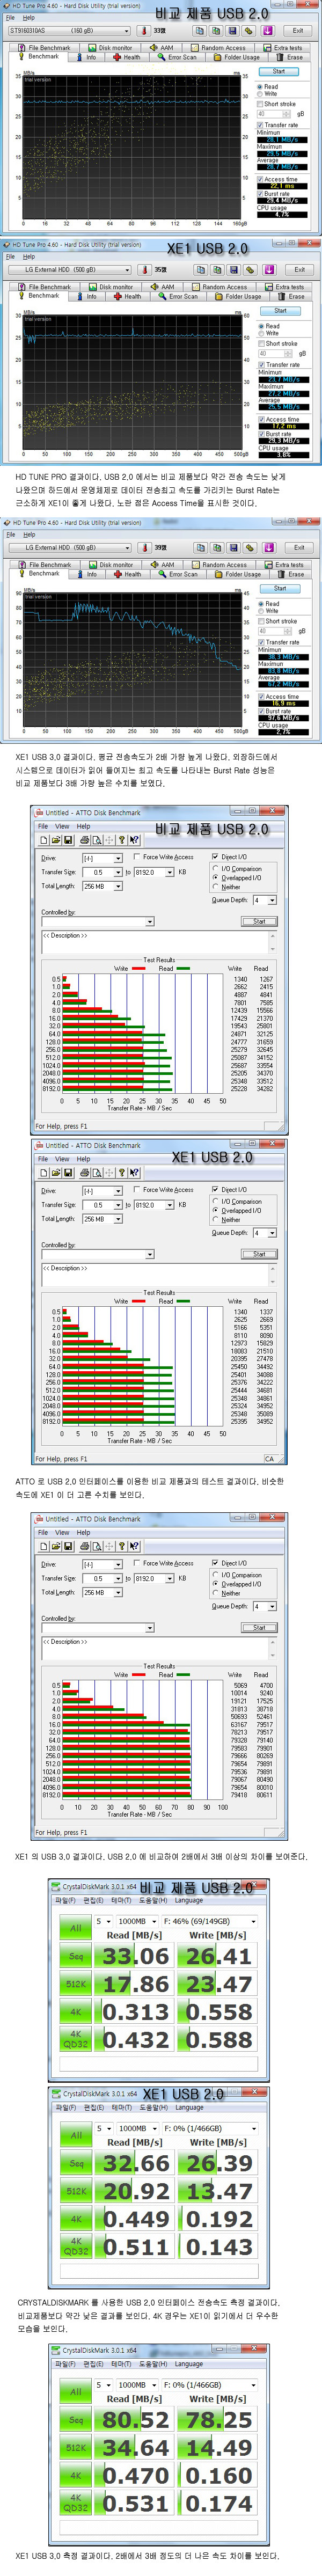Toggle Transfer rate checkbox in 35°C HD Tune window
The height and width of the screenshot is (2576, 322).
pyautogui.click(x=263, y=365)
